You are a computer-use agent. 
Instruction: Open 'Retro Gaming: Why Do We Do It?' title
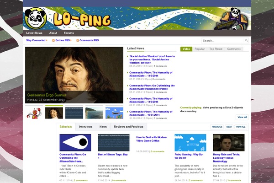[189, 156]
